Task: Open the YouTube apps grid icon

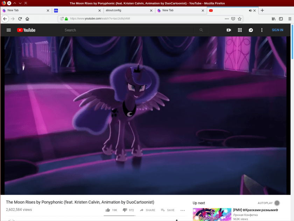Action: point(240,30)
